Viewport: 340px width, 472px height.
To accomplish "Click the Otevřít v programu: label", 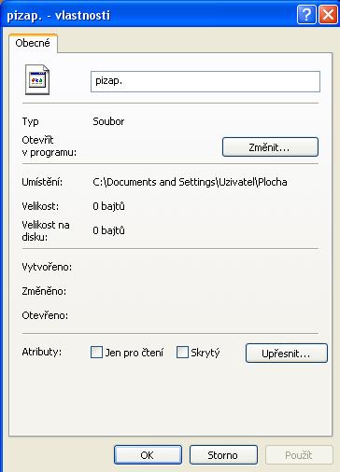I will coord(50,146).
